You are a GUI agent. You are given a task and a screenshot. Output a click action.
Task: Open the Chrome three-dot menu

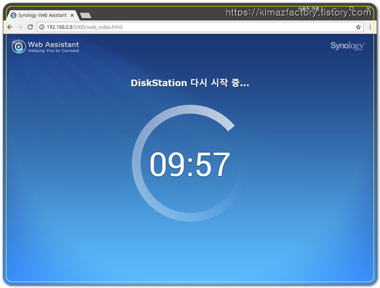pos(370,27)
